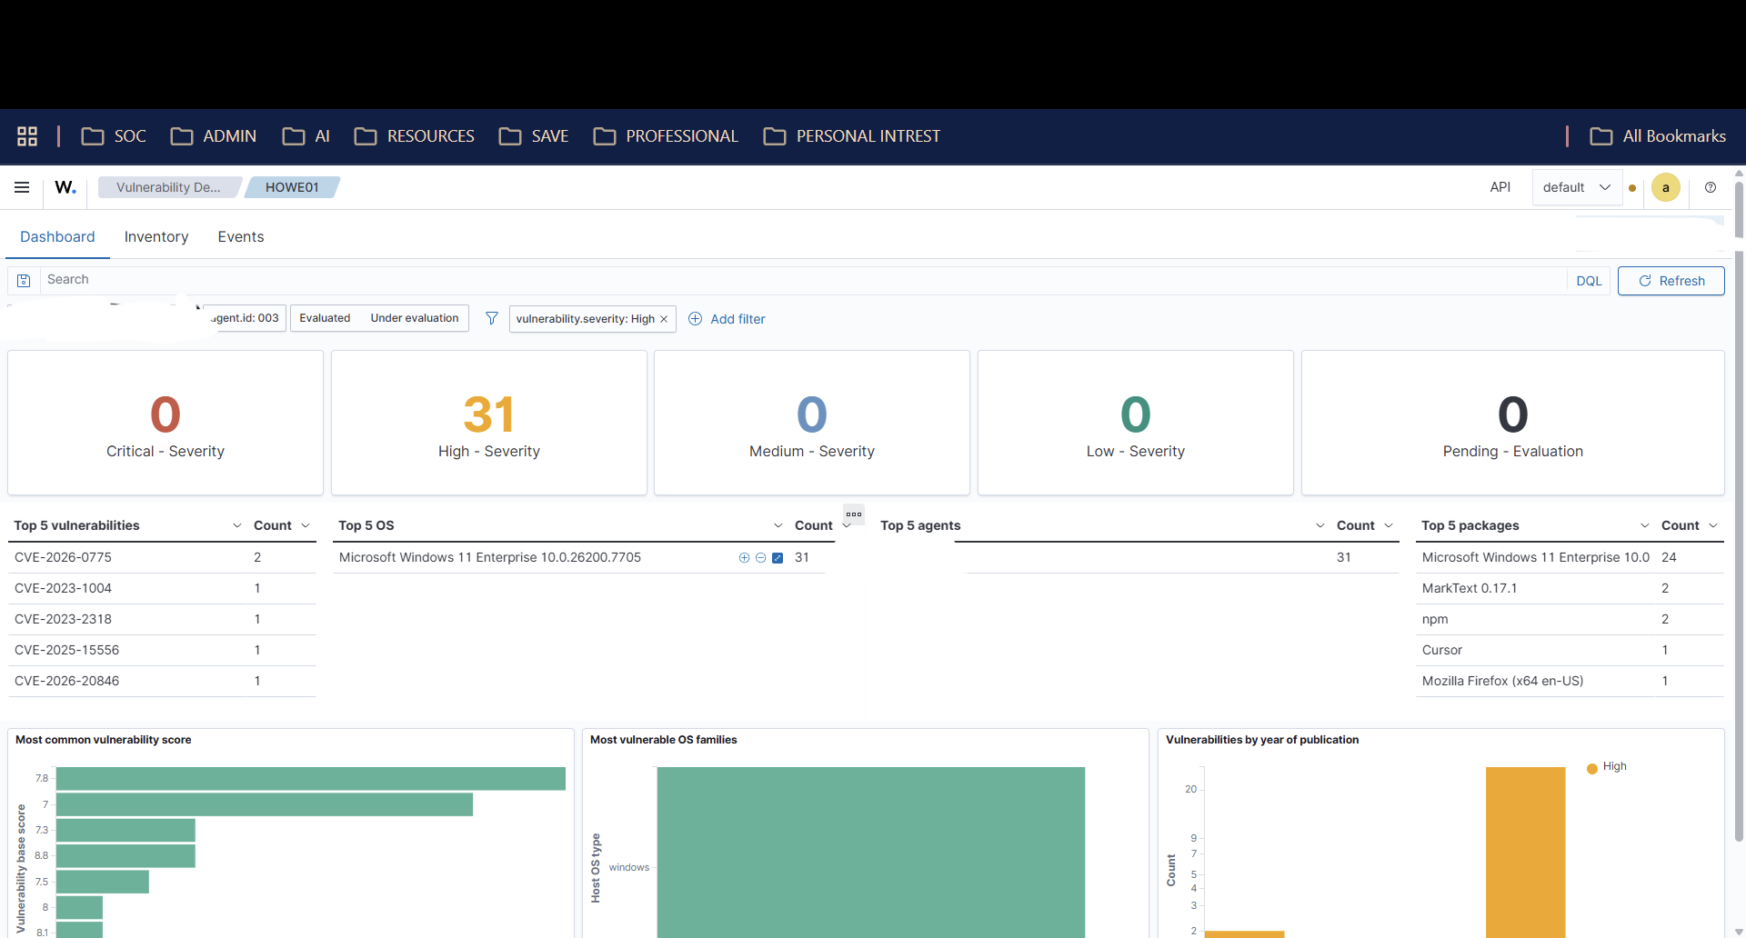This screenshot has width=1746, height=938.
Task: Open the help icon in top bar
Action: (x=1711, y=187)
